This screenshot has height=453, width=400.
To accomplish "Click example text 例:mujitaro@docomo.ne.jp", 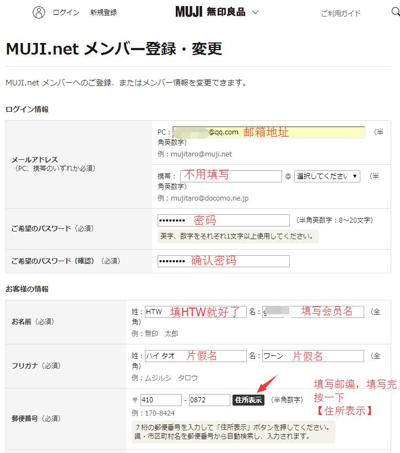I will pos(203,198).
